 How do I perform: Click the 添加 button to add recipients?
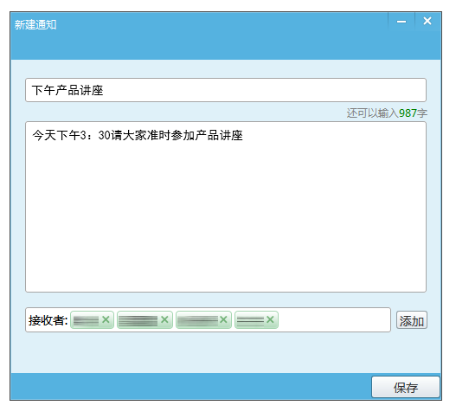(x=412, y=320)
